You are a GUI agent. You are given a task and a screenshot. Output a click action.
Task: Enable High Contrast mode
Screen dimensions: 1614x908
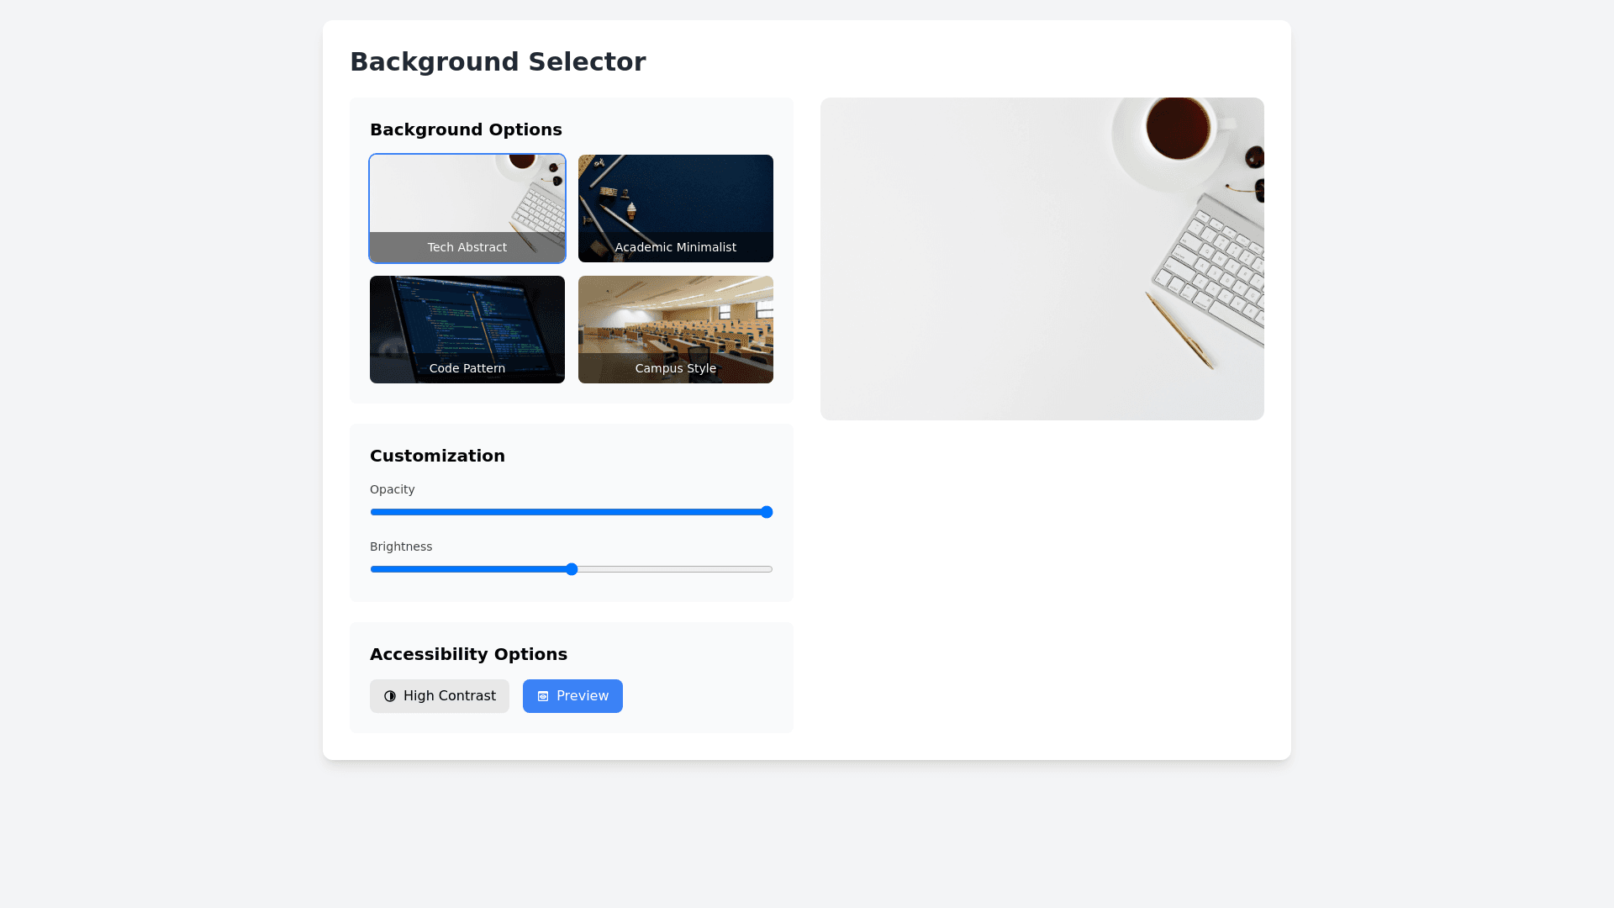(440, 696)
